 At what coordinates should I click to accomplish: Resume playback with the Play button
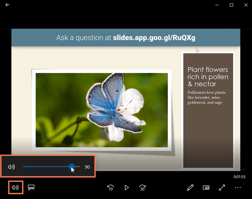[x=126, y=188]
